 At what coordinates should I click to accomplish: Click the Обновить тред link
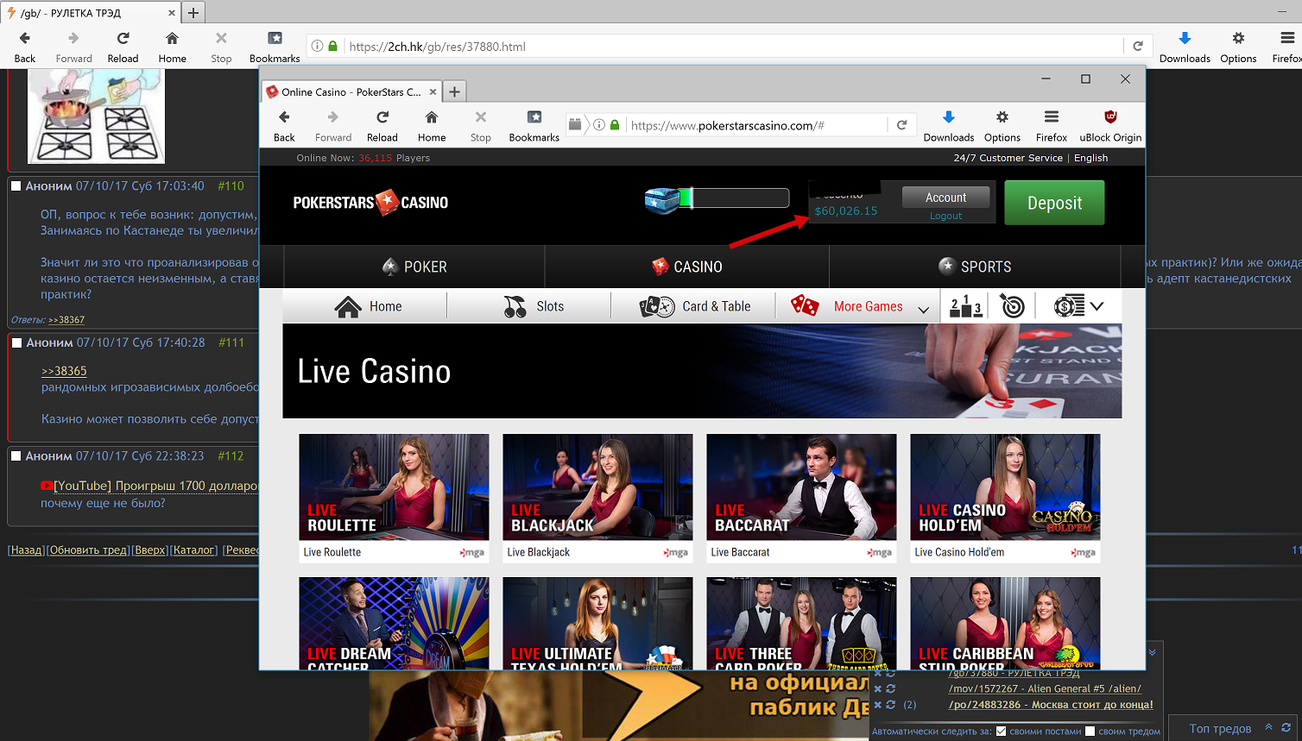pyautogui.click(x=88, y=550)
